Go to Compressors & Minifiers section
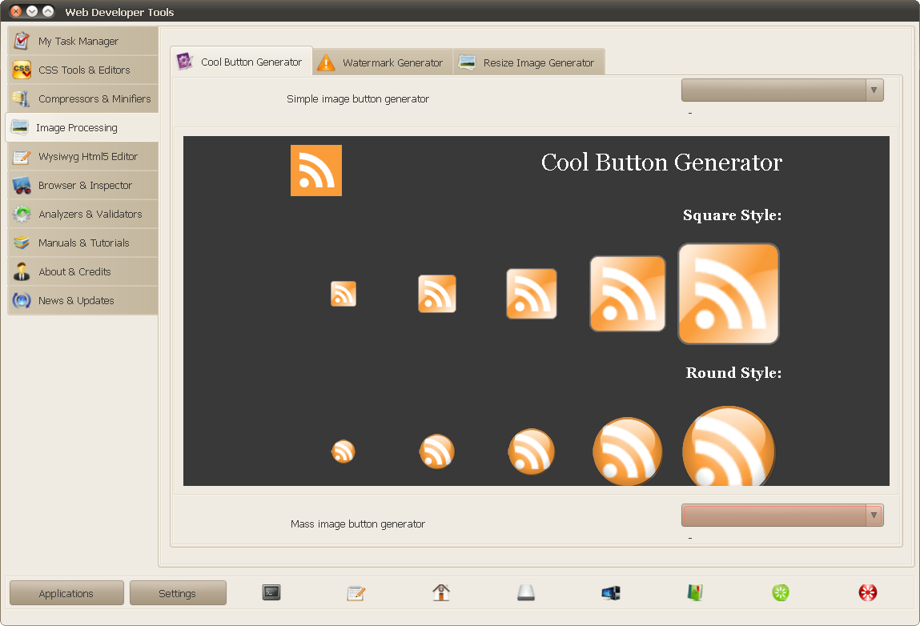 [x=82, y=98]
